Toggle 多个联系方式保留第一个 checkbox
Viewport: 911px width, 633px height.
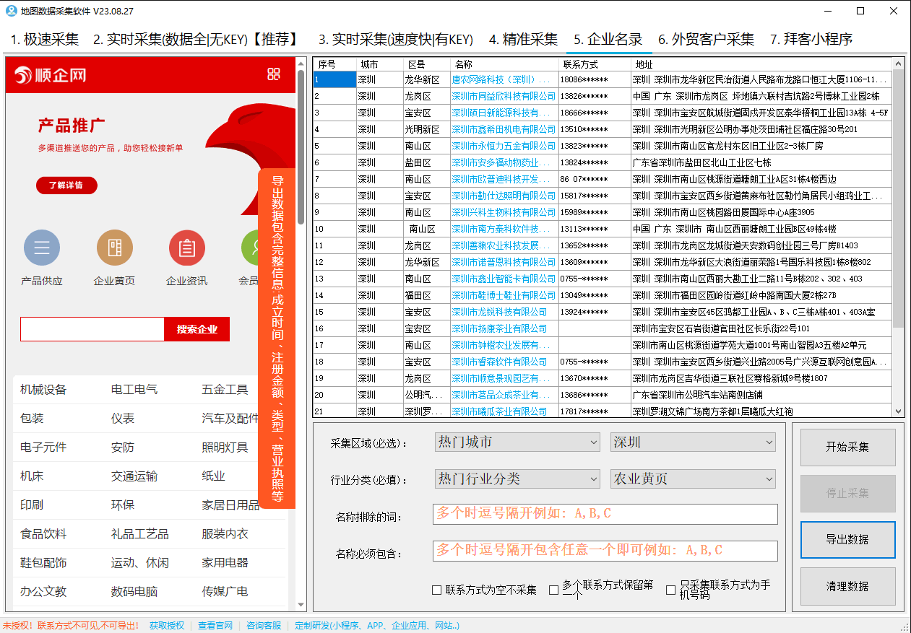[553, 590]
